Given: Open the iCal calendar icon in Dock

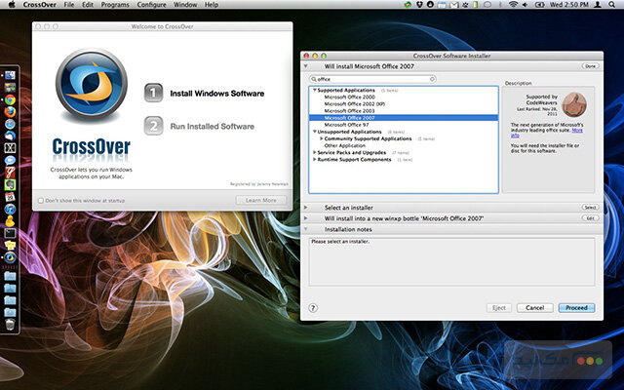Looking at the screenshot, I should 10,197.
